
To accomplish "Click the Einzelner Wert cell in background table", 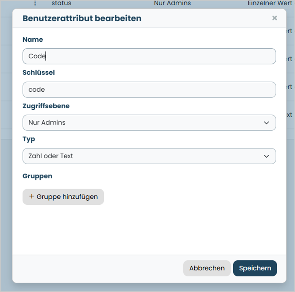I will (270, 3).
